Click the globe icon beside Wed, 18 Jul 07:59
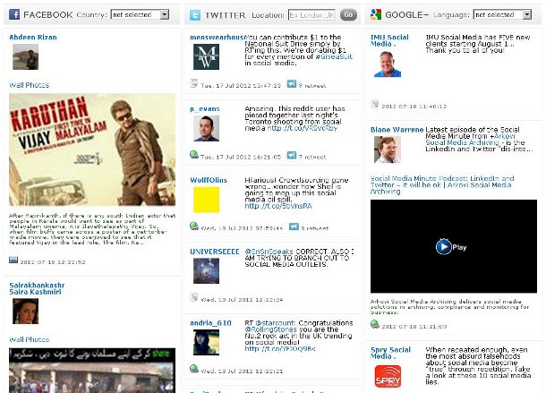The image size is (546, 393). (x=194, y=226)
